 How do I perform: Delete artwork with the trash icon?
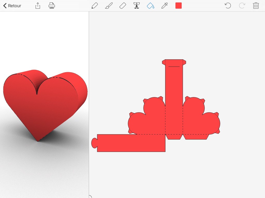coord(256,6)
